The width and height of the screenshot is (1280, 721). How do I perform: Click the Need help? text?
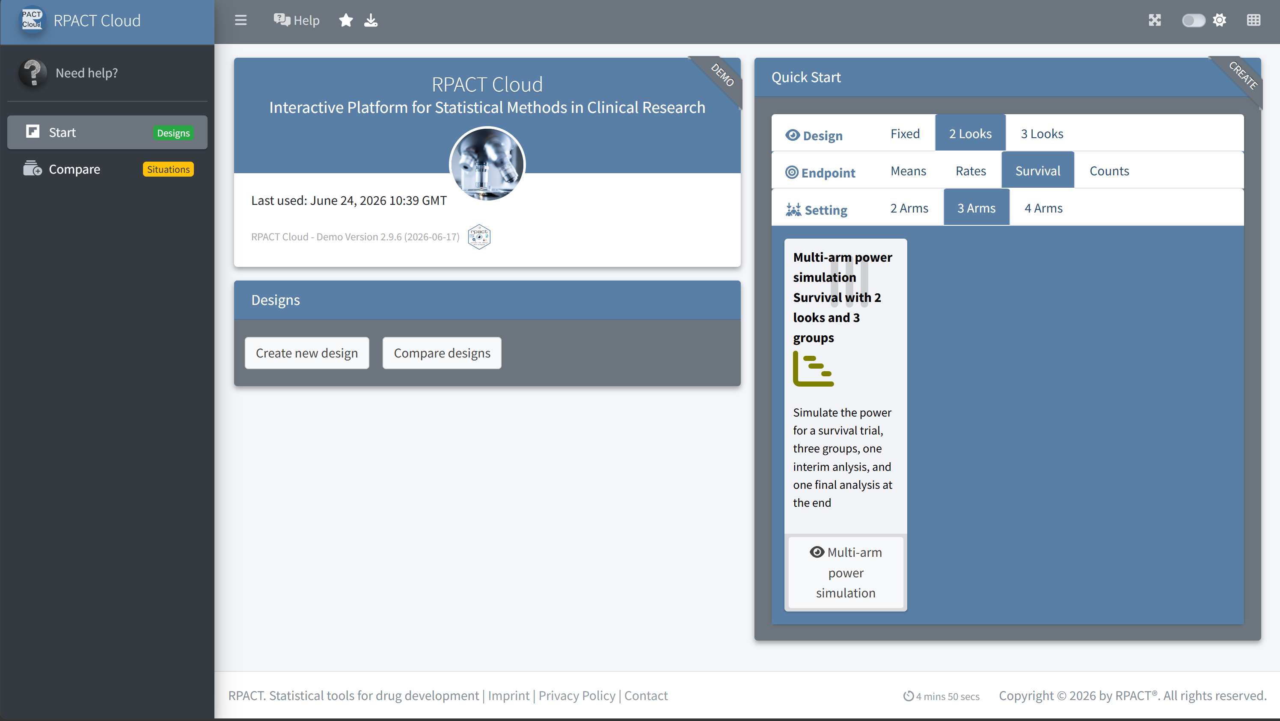pos(87,73)
